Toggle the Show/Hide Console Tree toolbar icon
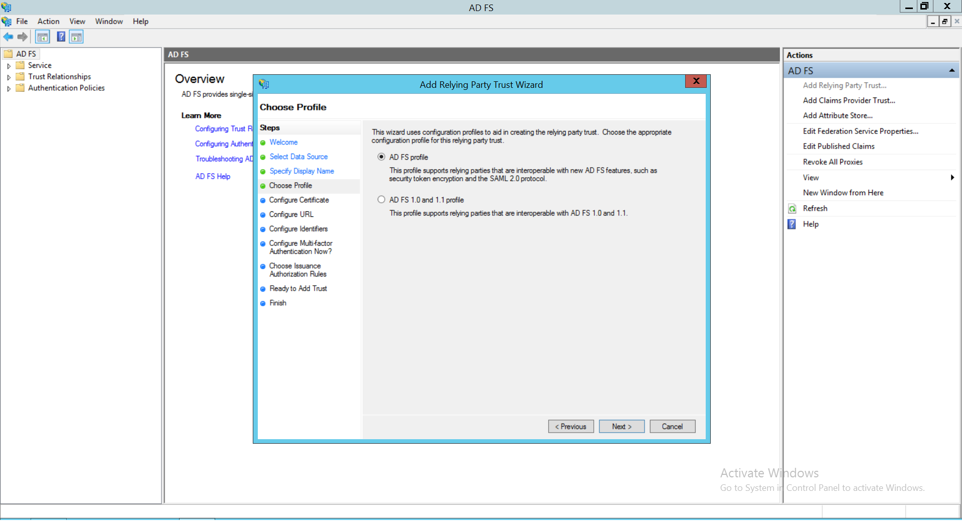This screenshot has width=962, height=521. pyautogui.click(x=43, y=37)
